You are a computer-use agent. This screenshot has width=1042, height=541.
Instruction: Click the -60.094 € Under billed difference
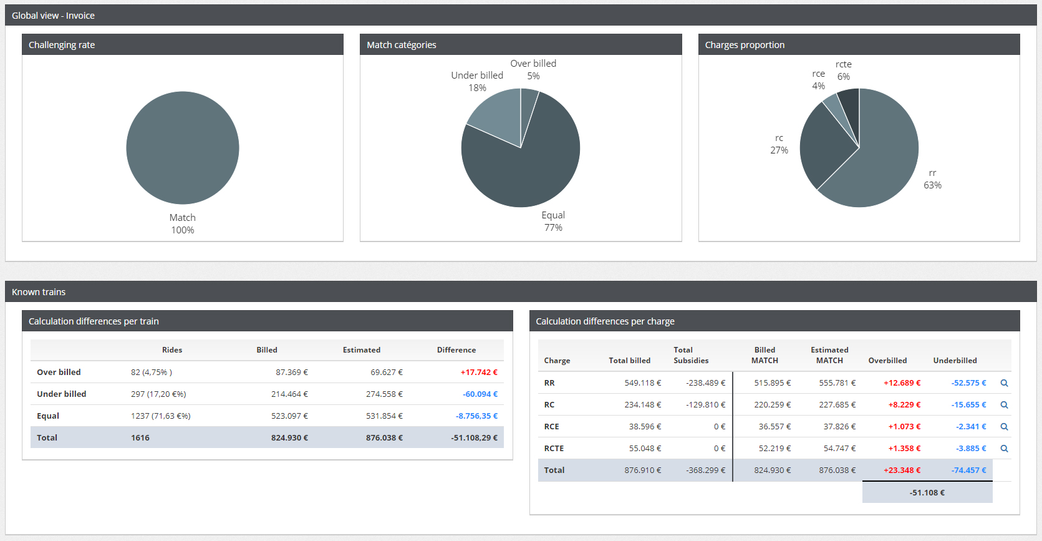[x=480, y=394]
